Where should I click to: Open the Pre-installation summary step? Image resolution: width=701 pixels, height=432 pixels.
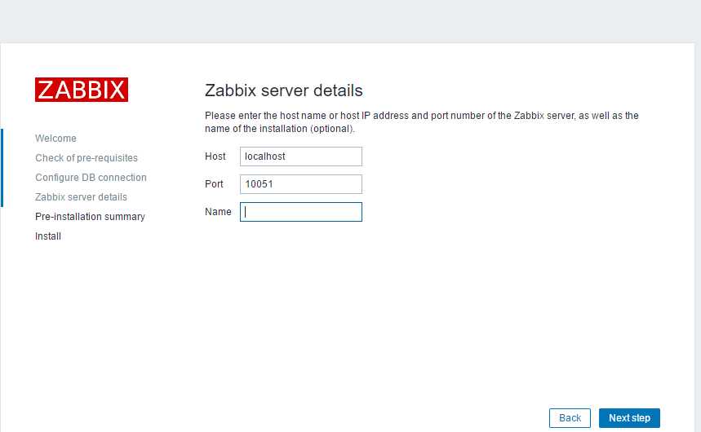[90, 217]
